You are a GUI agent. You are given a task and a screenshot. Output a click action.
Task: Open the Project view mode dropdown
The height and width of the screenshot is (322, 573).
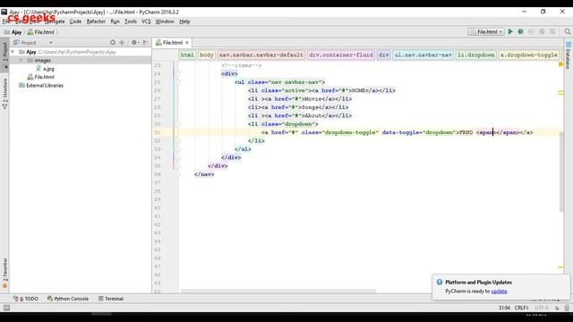point(51,43)
